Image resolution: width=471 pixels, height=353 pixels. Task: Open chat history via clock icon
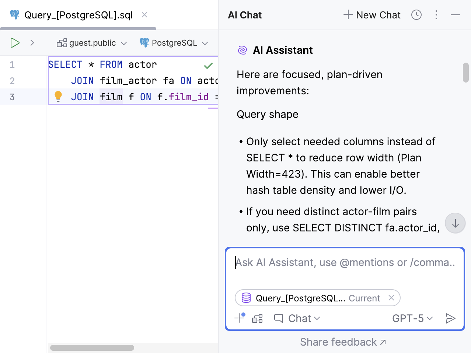tap(416, 15)
